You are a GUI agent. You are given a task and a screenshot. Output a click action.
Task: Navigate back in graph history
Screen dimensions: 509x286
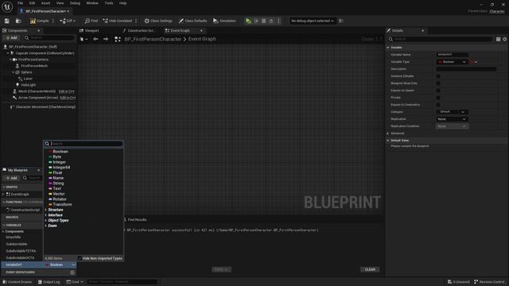pos(95,39)
